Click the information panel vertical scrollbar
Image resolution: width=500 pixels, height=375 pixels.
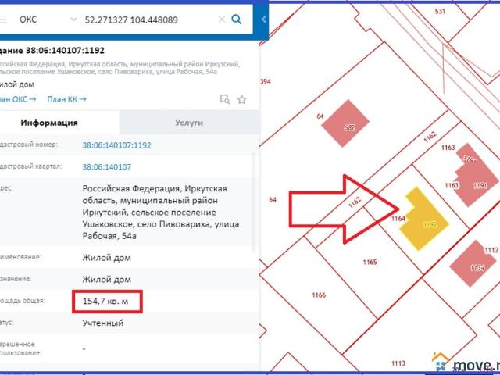pyautogui.click(x=254, y=202)
